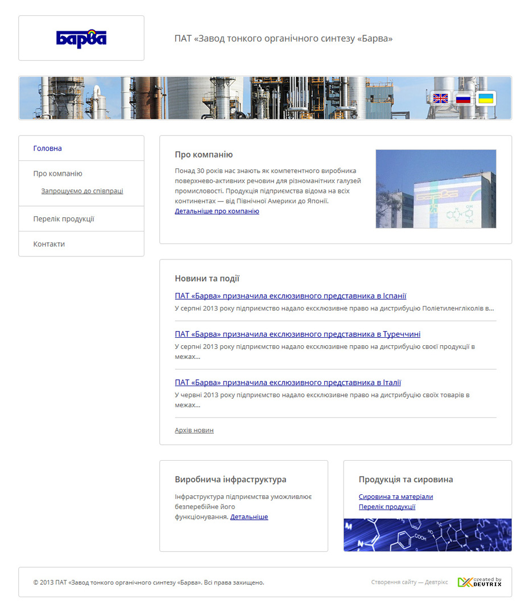This screenshot has height=612, width=529.
Task: Select Перелік продукції in the sidebar menu
Action: point(64,219)
